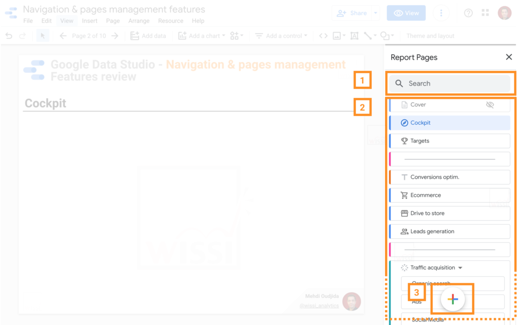Viewport: 520px width, 325px height.
Task: Click the help question mark icon
Action: click(468, 13)
